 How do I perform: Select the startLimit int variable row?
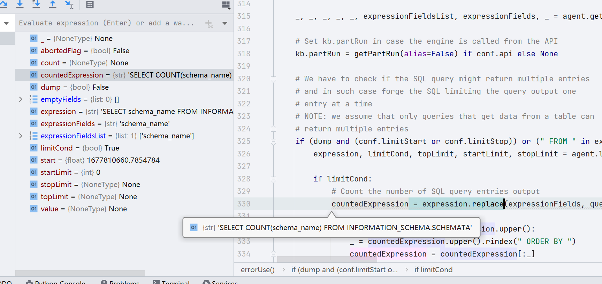(124, 172)
